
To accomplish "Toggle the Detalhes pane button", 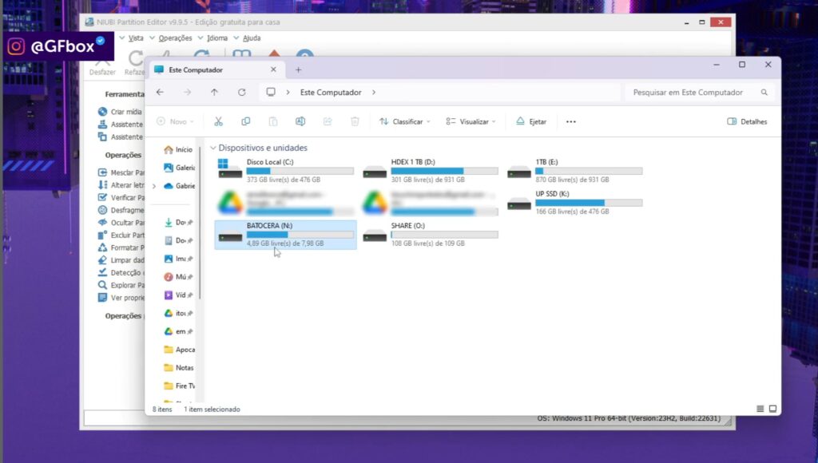I will point(747,121).
